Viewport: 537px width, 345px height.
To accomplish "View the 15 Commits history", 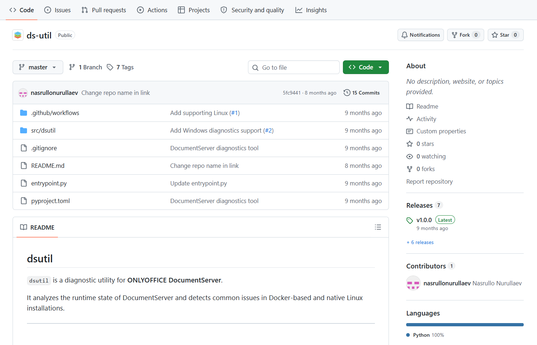I will [362, 93].
